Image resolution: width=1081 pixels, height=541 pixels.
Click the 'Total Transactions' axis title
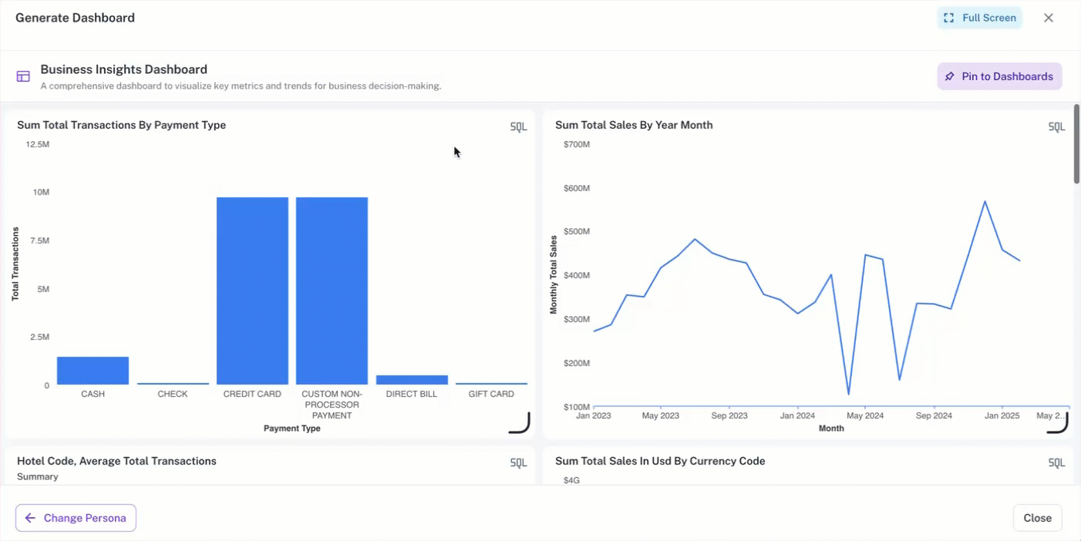tap(15, 264)
